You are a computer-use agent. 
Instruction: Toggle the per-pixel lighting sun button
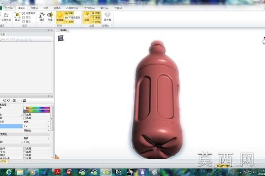60,17
